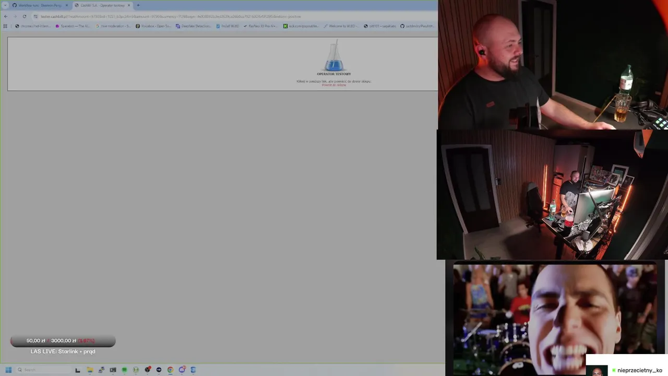Screen dimensions: 668x376
Task: Open the Welcome to WLED bookmark
Action: 341,26
